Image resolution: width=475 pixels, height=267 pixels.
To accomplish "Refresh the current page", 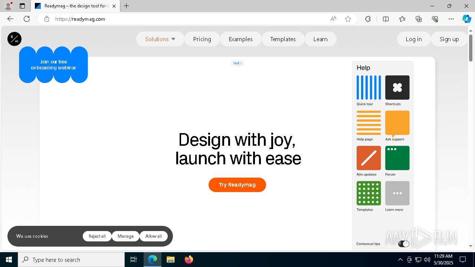I will tap(27, 19).
